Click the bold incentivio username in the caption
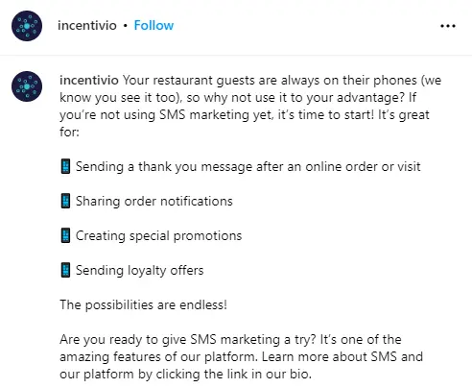Viewport: 472px width, 388px height. point(89,80)
